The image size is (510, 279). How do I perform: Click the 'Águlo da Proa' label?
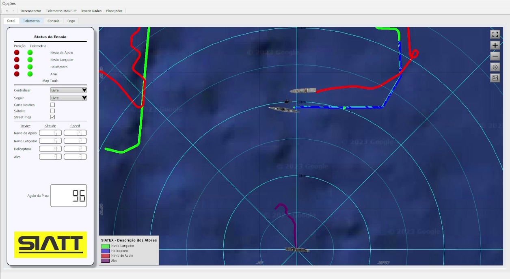[38, 196]
